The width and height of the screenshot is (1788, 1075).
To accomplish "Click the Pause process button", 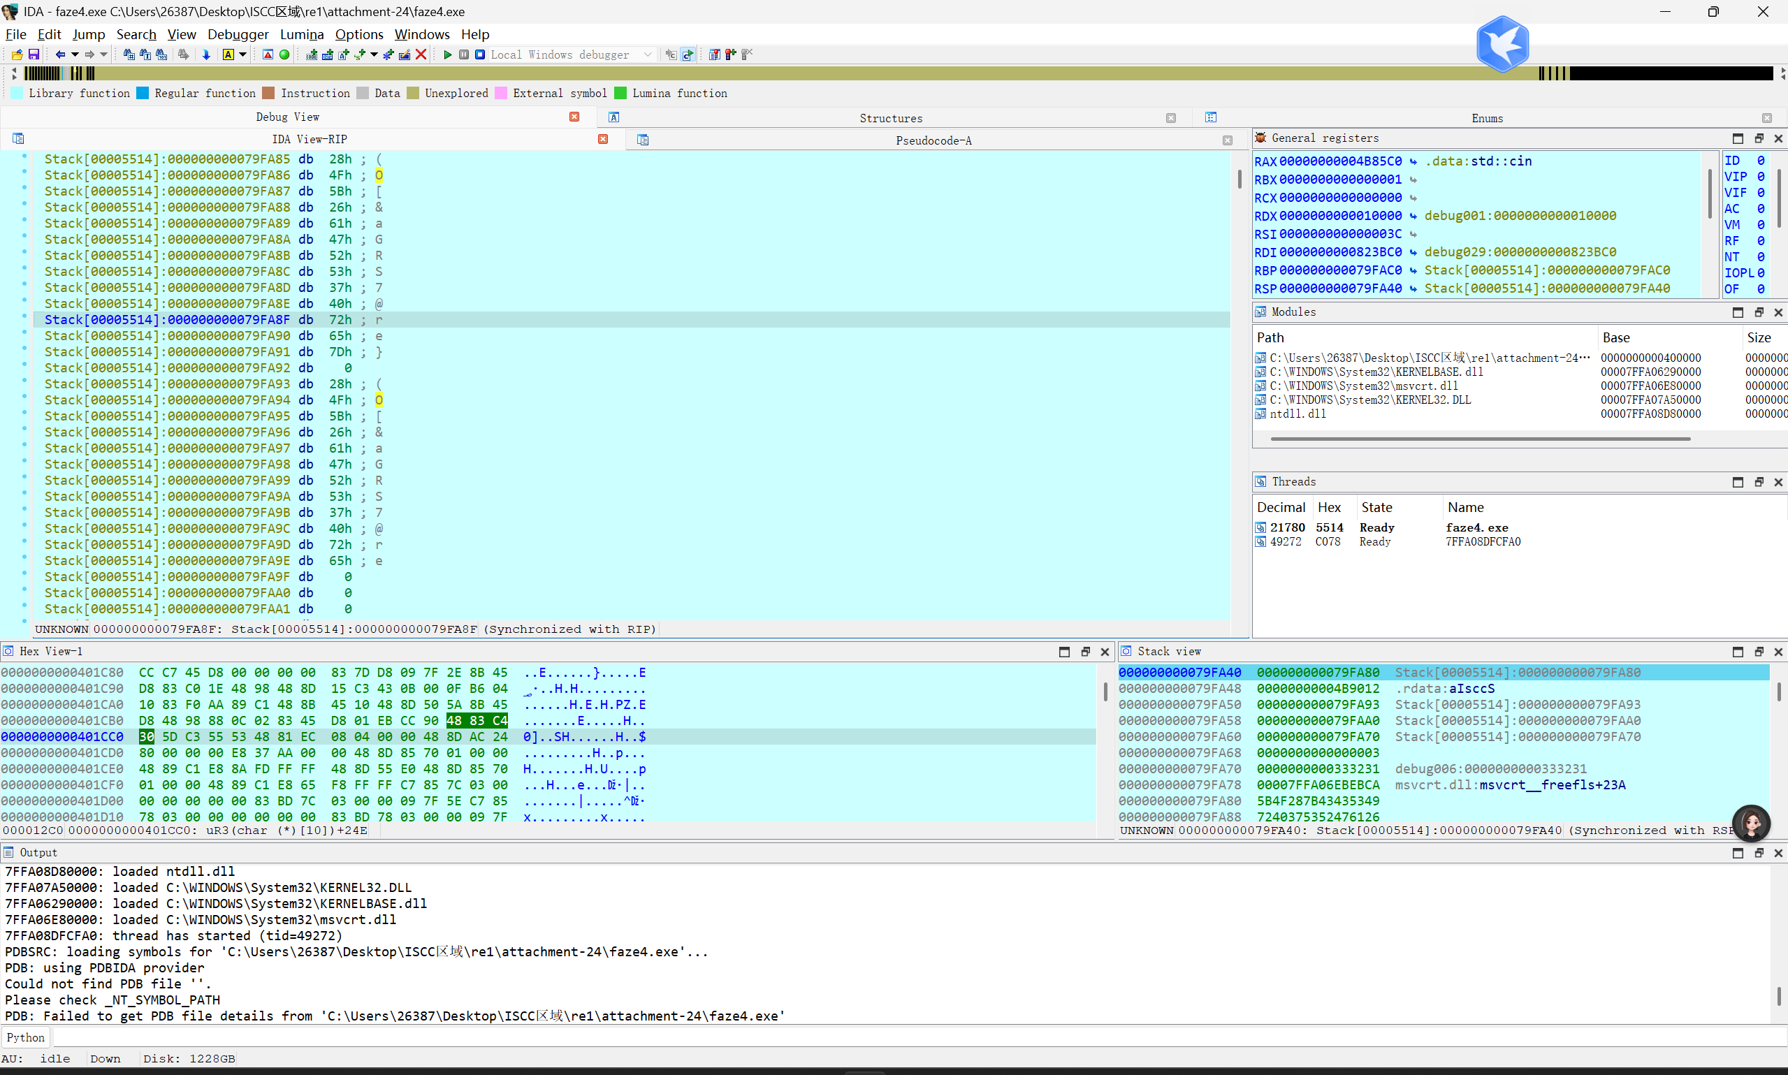I will click(x=464, y=54).
